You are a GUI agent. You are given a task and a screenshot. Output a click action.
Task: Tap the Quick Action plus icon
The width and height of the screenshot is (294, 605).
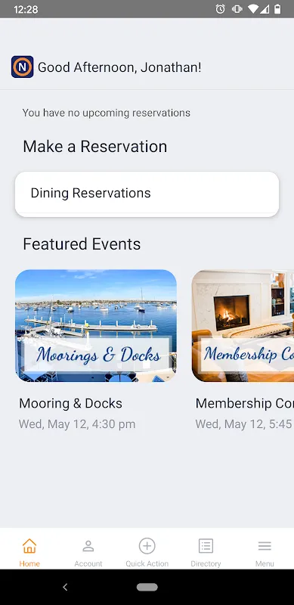(x=147, y=545)
